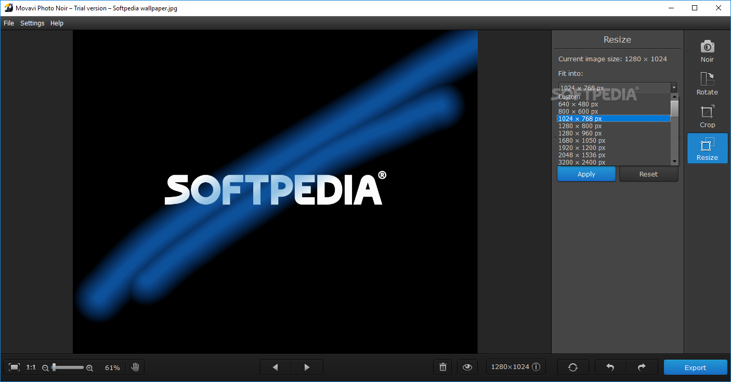Redo the last action
Image resolution: width=731 pixels, height=382 pixels.
pos(642,367)
